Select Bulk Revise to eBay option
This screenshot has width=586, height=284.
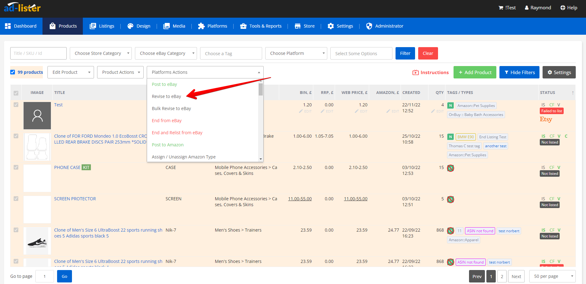pos(203,109)
